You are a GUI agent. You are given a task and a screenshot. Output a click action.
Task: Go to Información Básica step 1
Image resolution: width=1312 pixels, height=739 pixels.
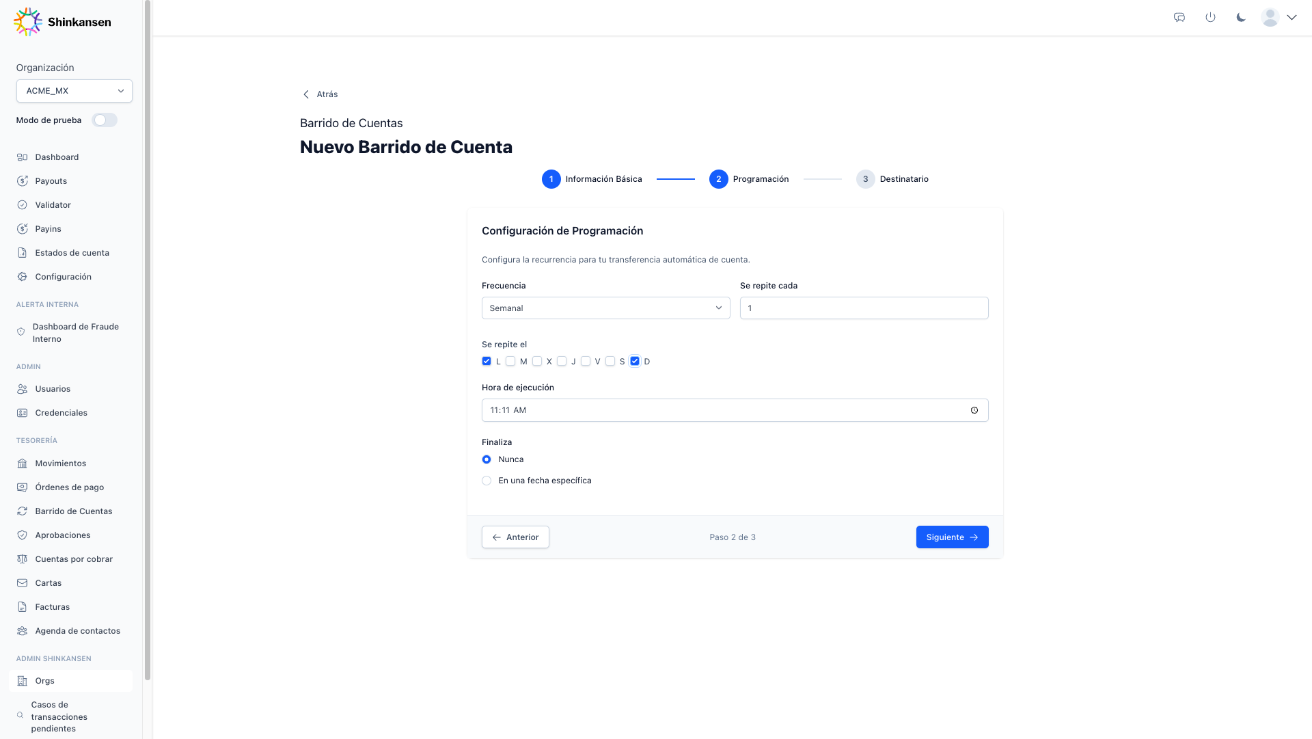592,179
